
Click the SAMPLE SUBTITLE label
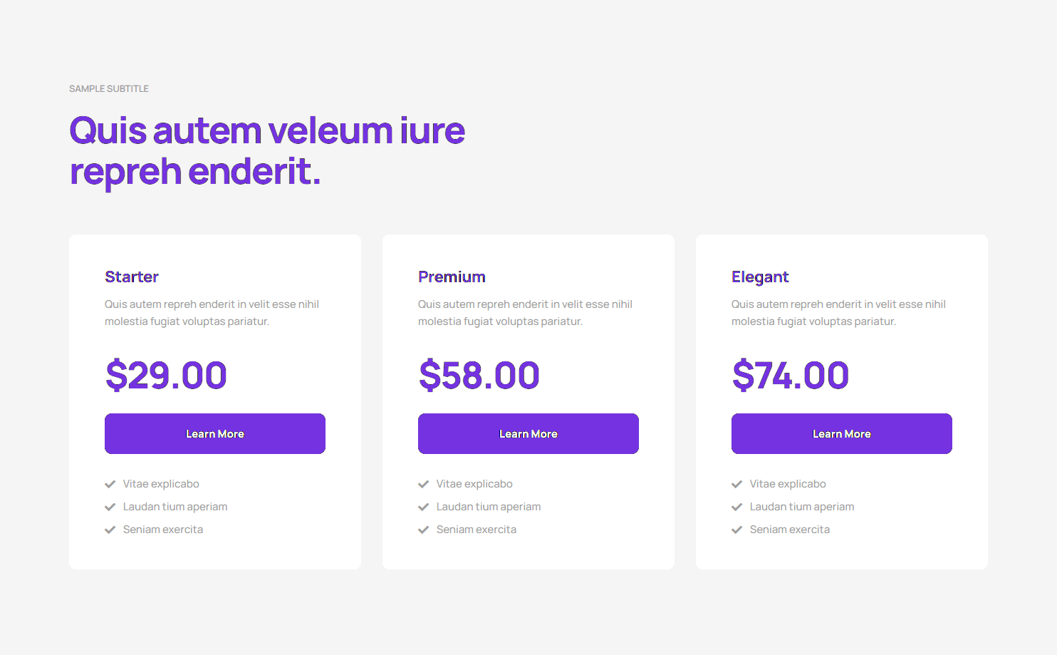click(109, 88)
